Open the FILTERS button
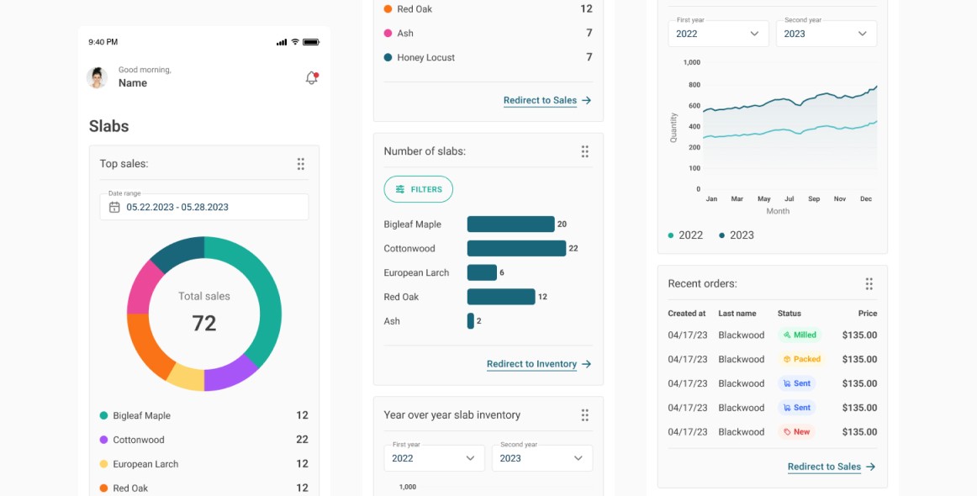The width and height of the screenshot is (977, 496). [x=418, y=189]
